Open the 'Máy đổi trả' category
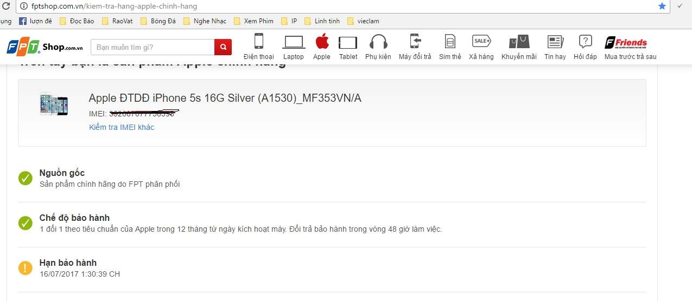This screenshot has width=692, height=301. [415, 47]
